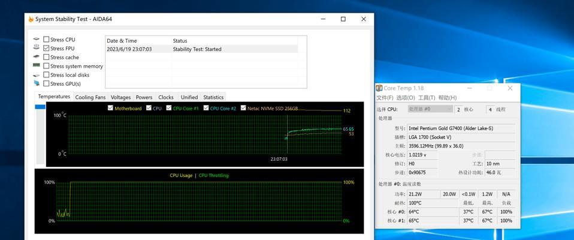Click the 46.0 瓦 TDP field
This screenshot has height=240, width=574.
(x=500, y=173)
